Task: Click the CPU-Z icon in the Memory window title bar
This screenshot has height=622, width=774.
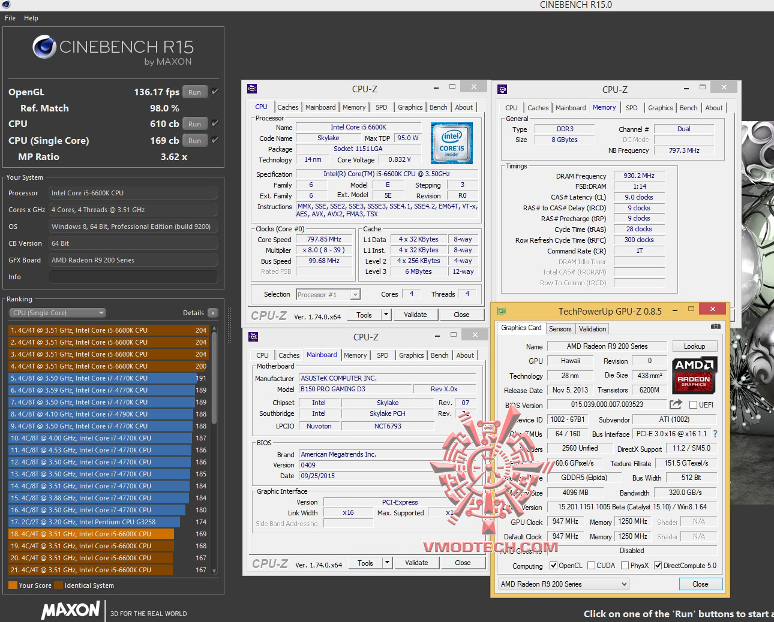Action: [x=502, y=89]
